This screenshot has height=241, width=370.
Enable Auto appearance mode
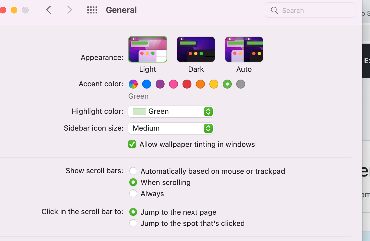coord(244,49)
